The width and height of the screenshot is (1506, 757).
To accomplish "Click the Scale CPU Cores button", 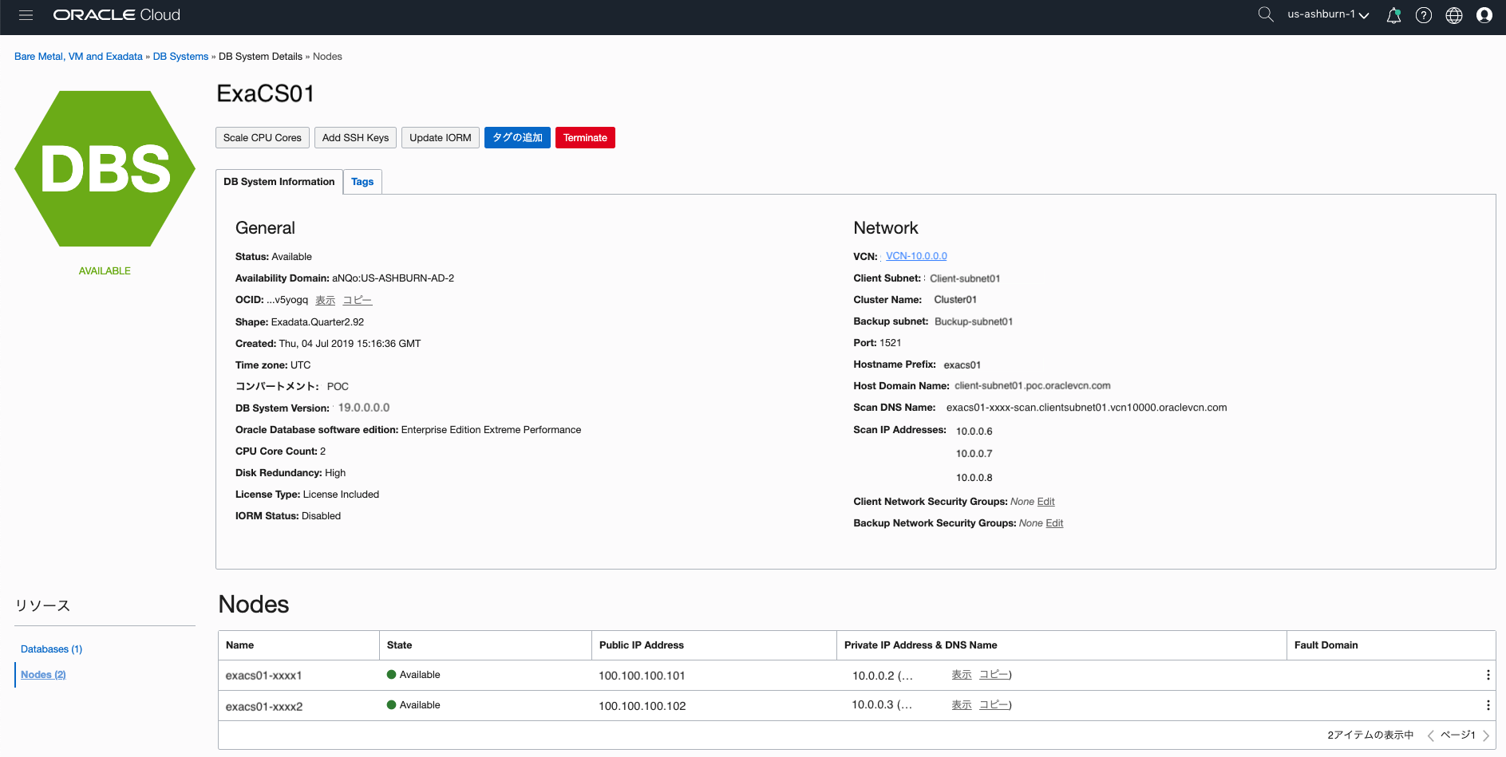I will (x=263, y=138).
